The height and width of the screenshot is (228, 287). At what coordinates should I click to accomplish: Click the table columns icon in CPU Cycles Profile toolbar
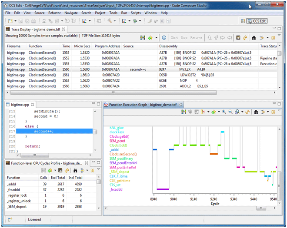[x=61, y=170]
